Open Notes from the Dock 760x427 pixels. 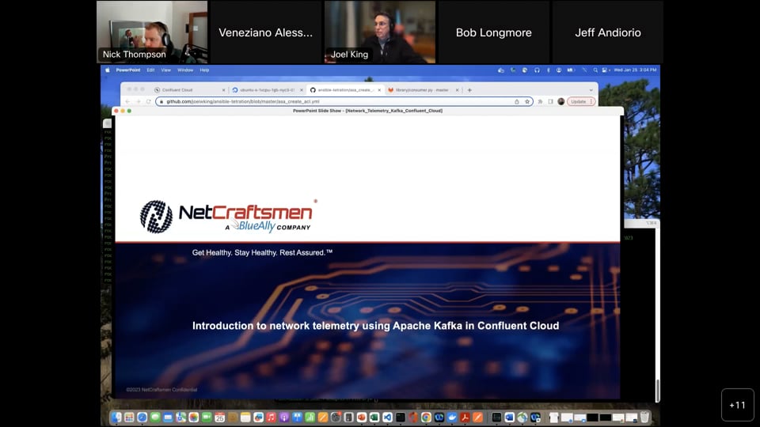click(245, 418)
